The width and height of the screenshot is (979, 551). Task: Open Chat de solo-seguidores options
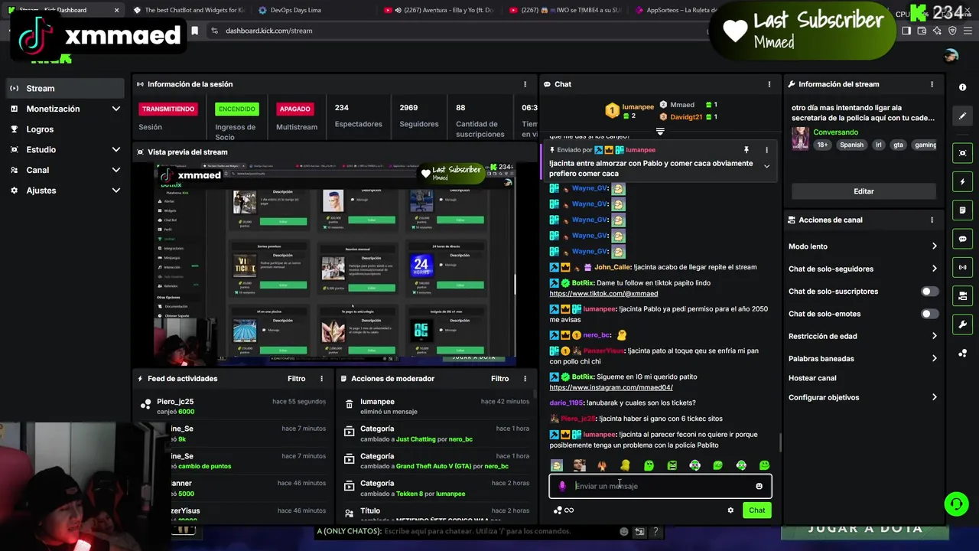pos(863,269)
